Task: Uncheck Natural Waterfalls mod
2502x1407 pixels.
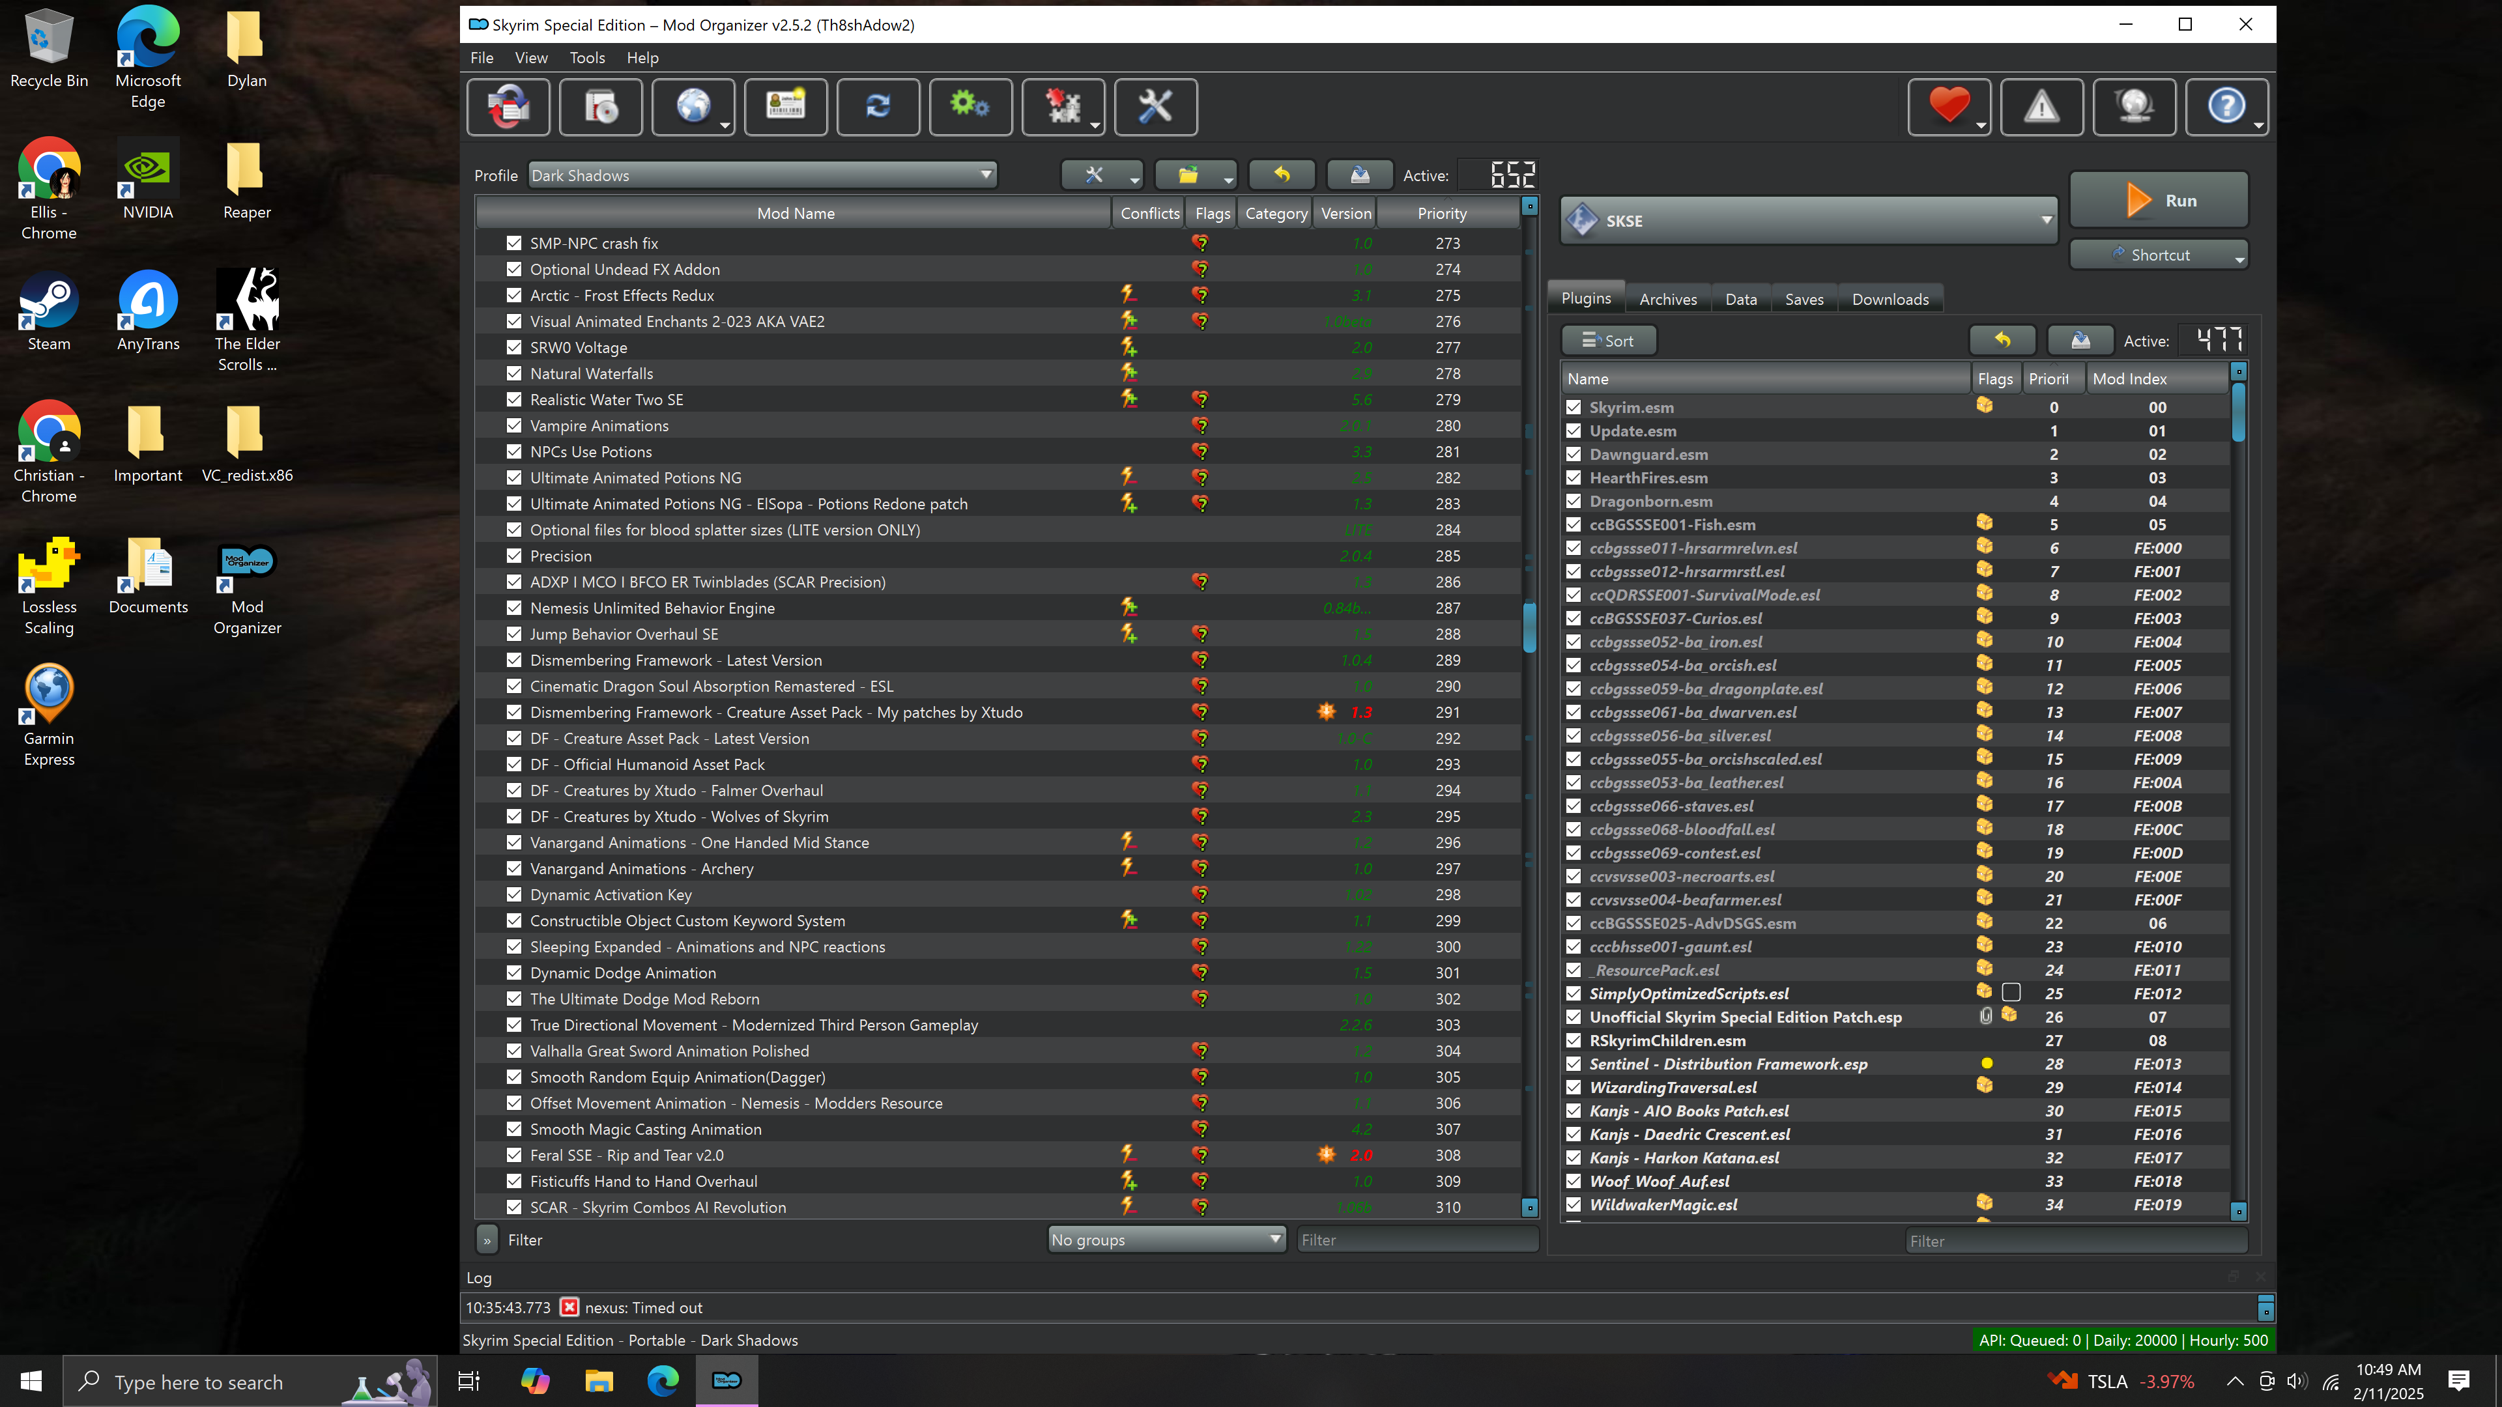Action: (x=514, y=373)
